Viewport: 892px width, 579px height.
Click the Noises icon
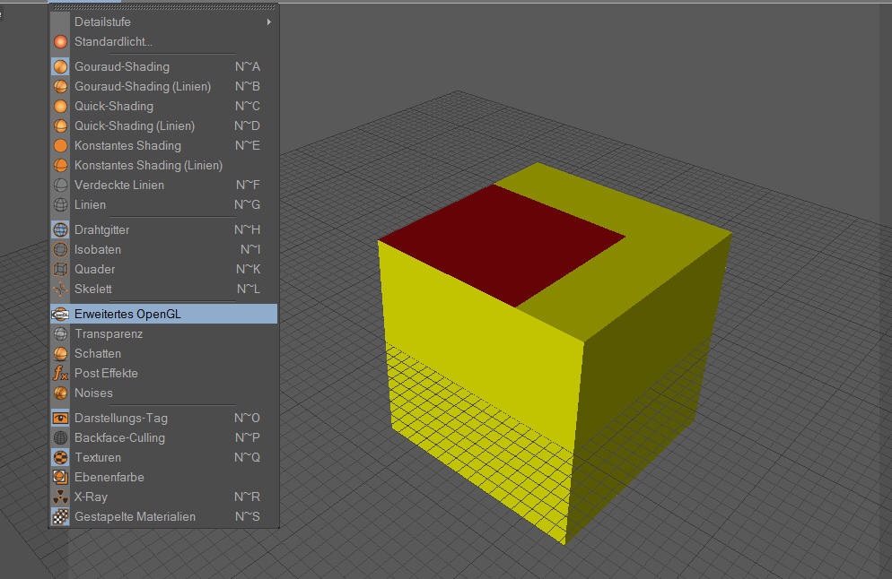point(60,393)
